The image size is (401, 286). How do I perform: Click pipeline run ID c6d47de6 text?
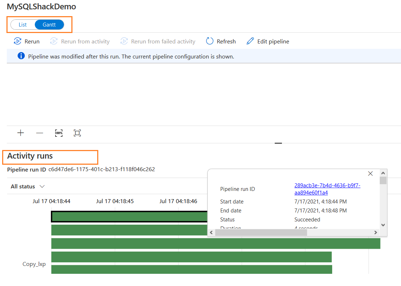coord(102,169)
